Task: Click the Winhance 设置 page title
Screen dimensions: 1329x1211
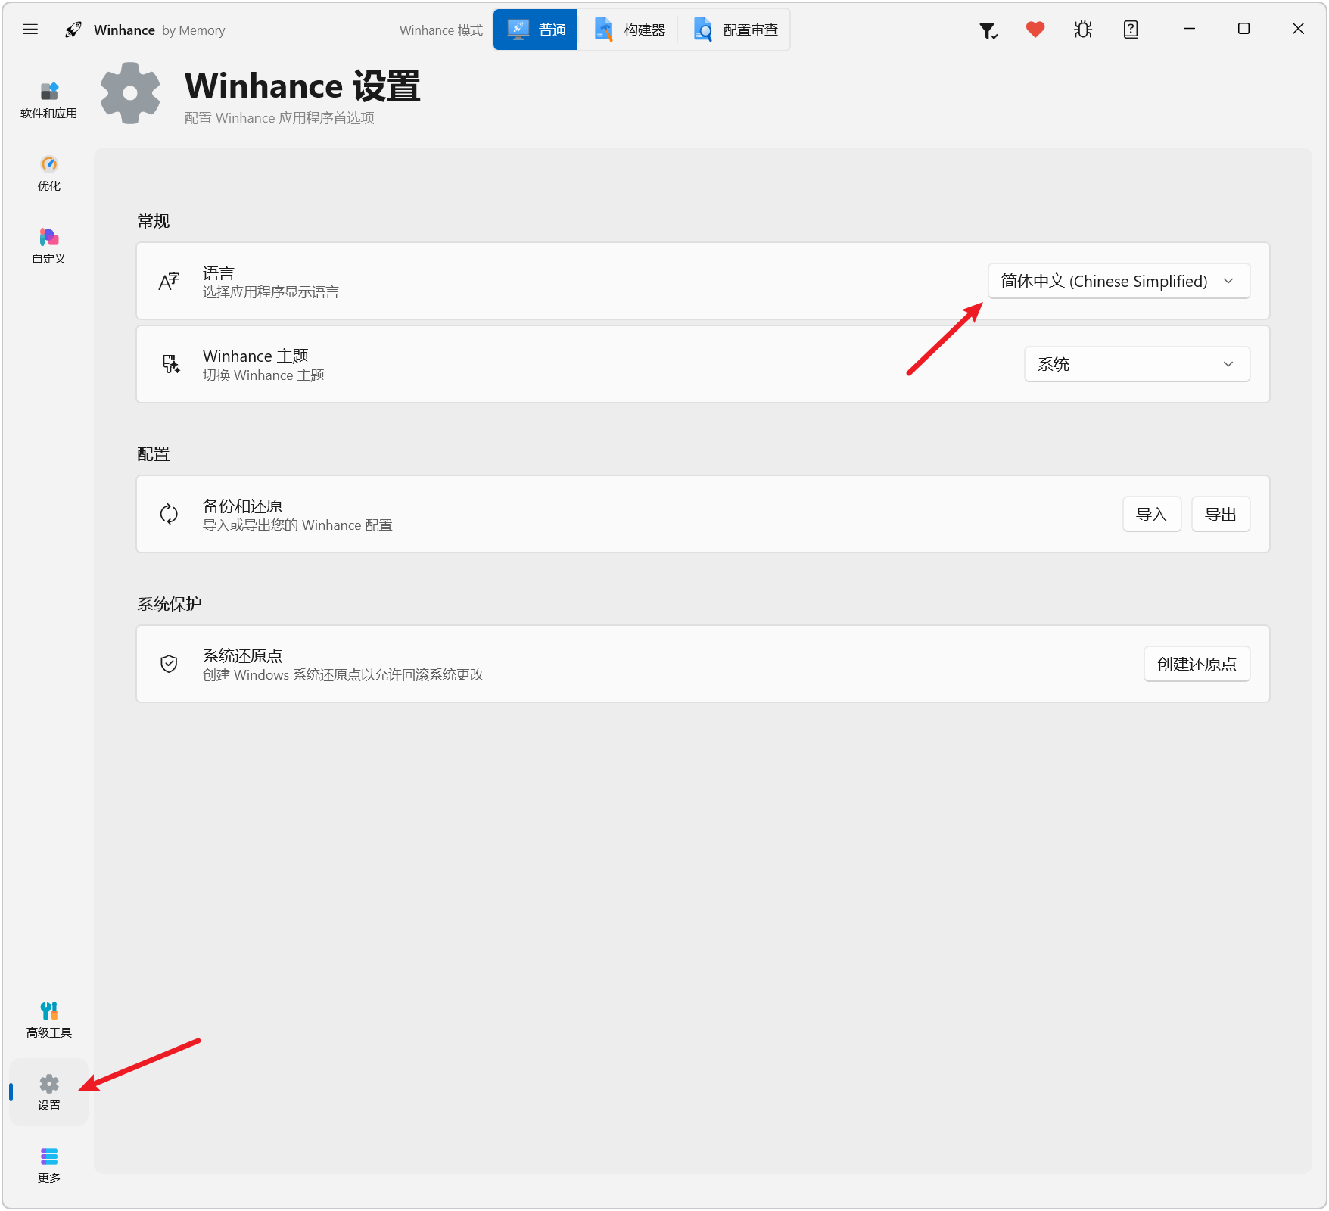Action: click(x=303, y=86)
